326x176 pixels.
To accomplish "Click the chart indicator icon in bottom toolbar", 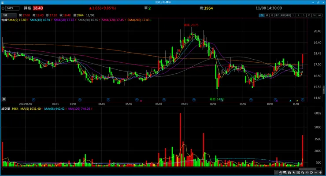I will click(281, 172).
